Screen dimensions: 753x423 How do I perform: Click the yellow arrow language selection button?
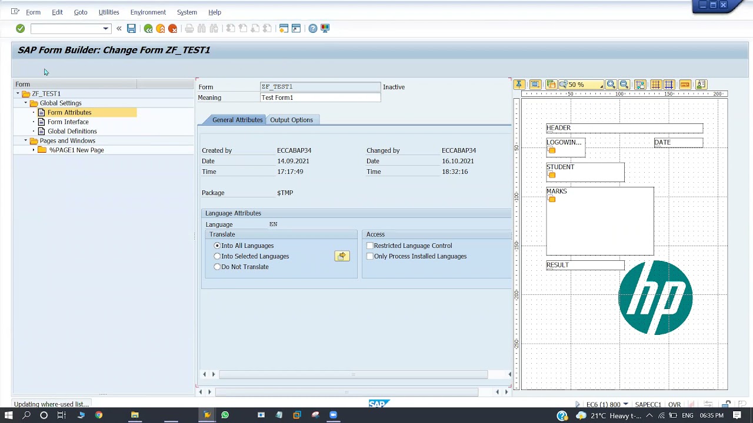pos(342,256)
